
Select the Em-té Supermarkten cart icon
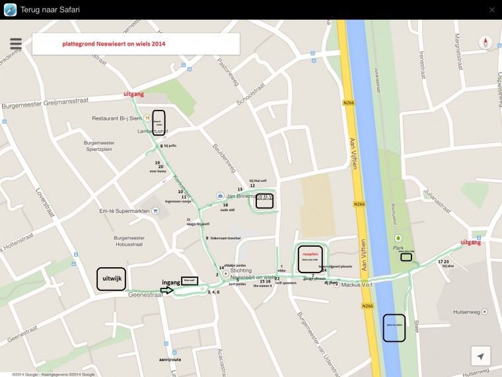(155, 211)
